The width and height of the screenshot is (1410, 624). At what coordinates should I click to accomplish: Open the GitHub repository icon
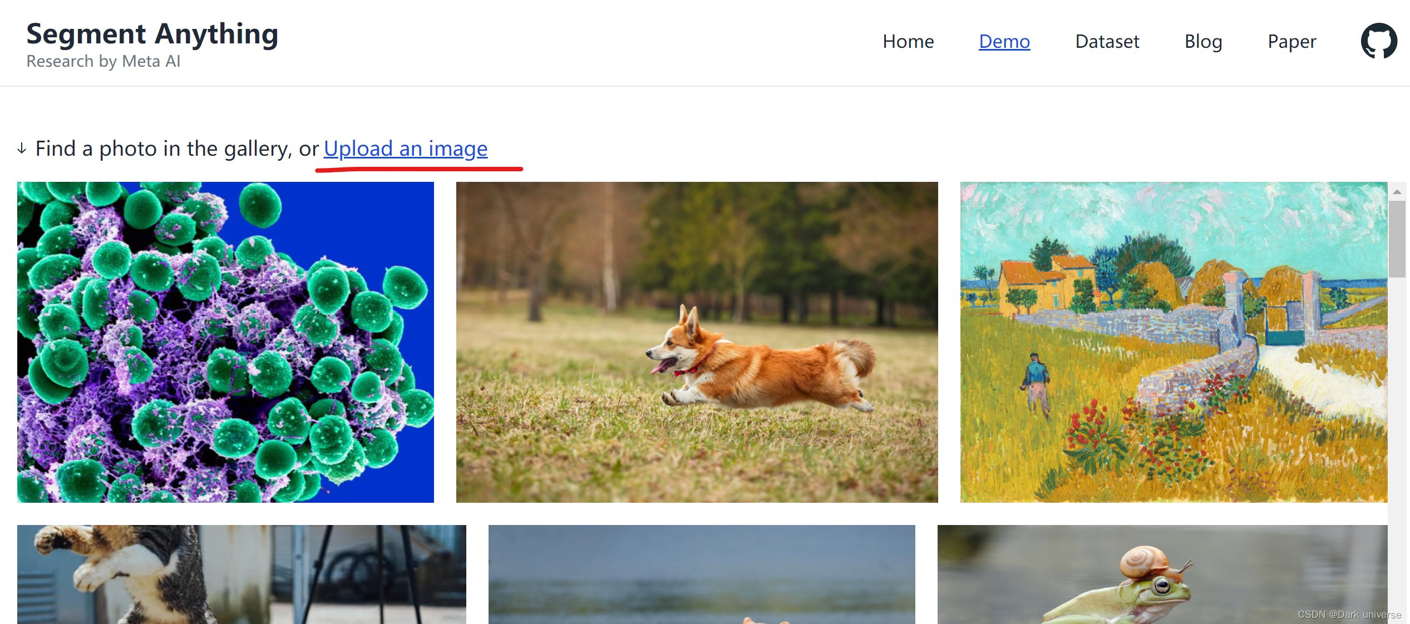[1378, 41]
